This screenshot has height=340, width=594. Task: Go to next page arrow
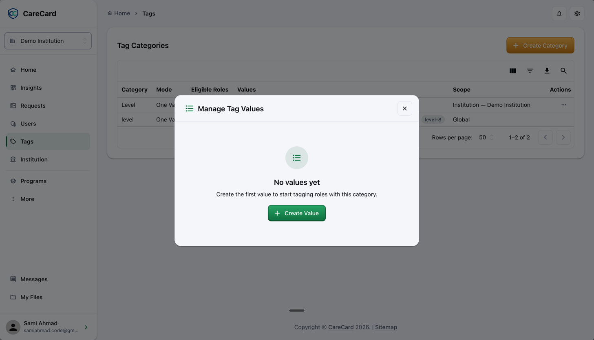[563, 137]
